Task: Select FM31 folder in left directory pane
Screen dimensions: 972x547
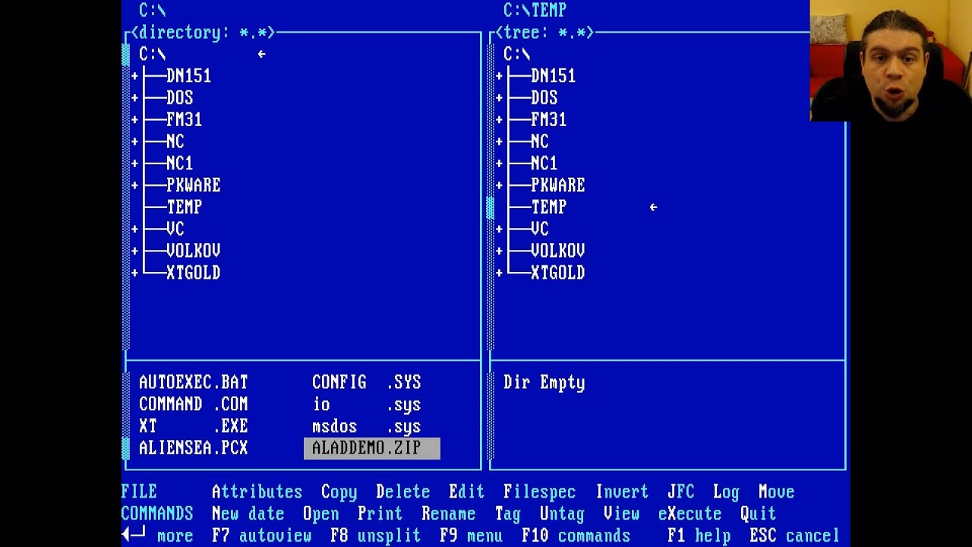Action: [x=184, y=120]
